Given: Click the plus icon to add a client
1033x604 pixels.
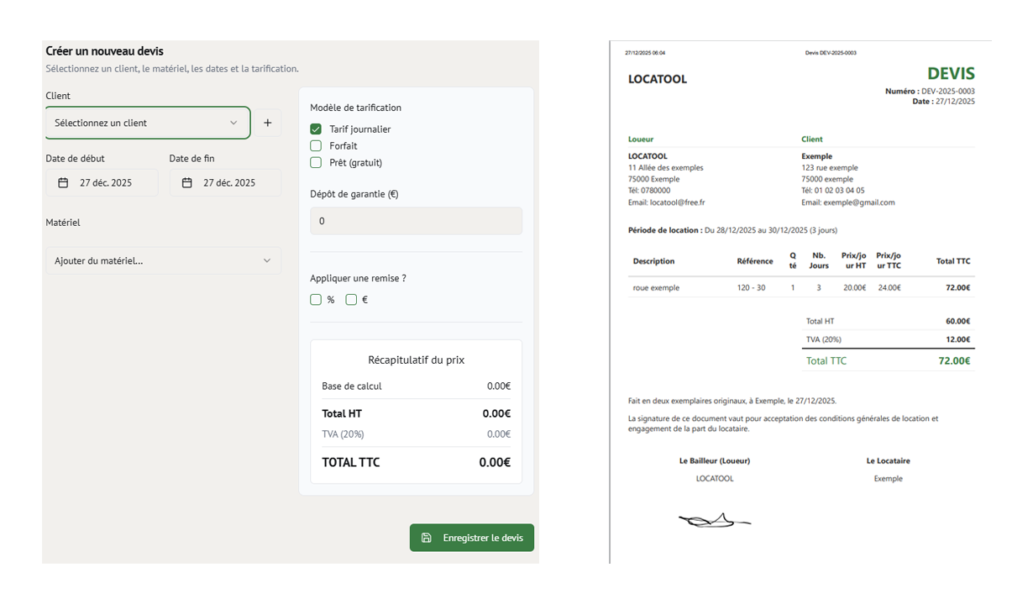Looking at the screenshot, I should click(x=267, y=123).
